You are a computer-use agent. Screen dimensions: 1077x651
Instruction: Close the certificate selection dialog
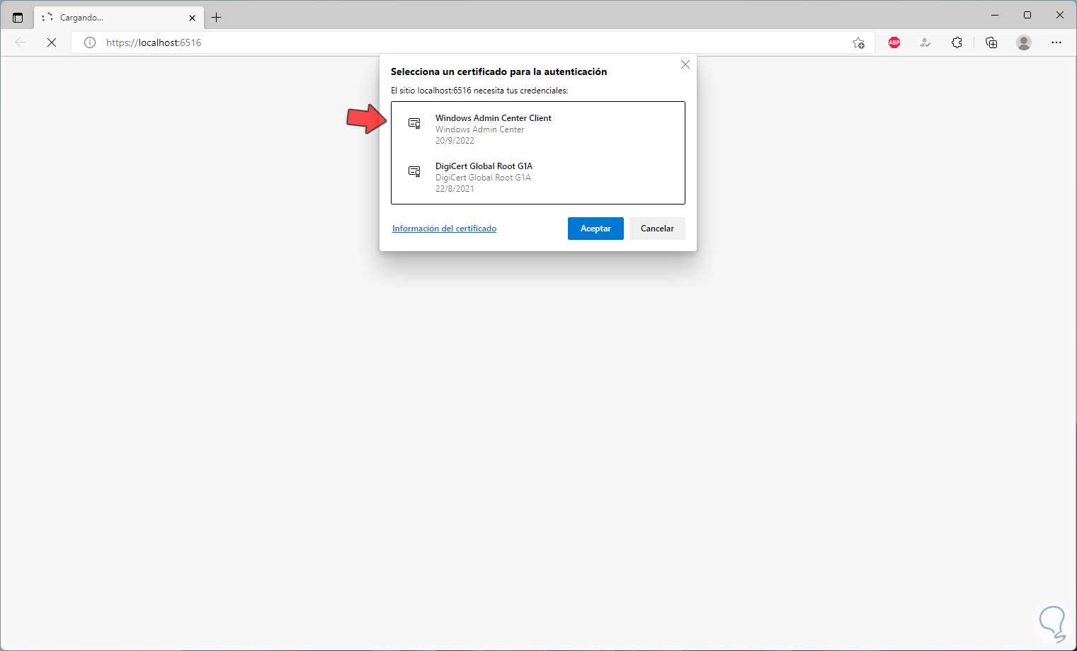coord(685,64)
